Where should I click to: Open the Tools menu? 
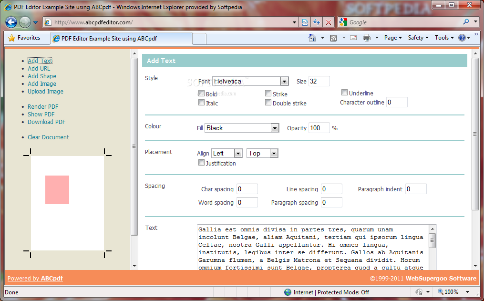point(444,38)
